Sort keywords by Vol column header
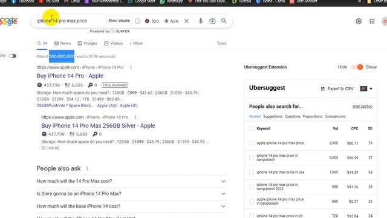387x218 pixels. point(335,128)
